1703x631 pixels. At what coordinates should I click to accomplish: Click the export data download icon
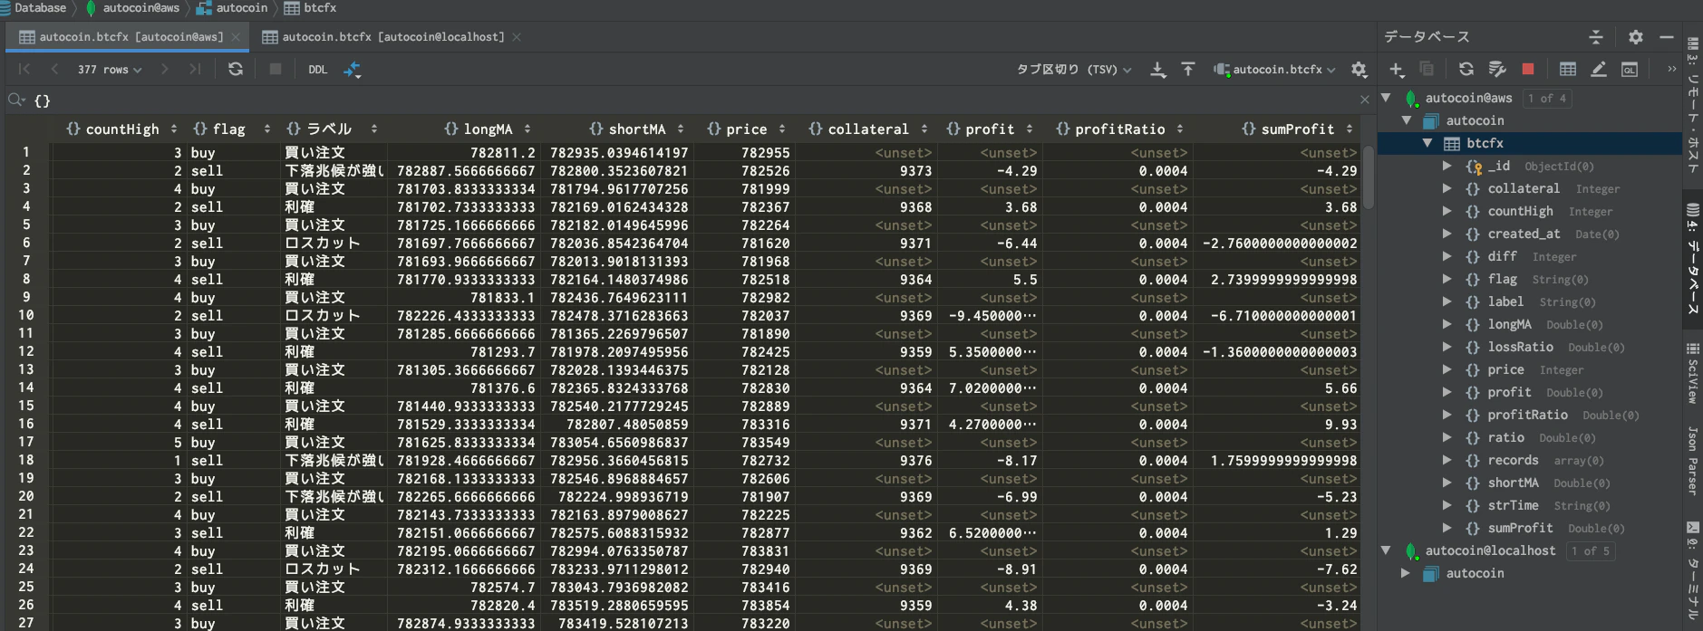(1158, 69)
